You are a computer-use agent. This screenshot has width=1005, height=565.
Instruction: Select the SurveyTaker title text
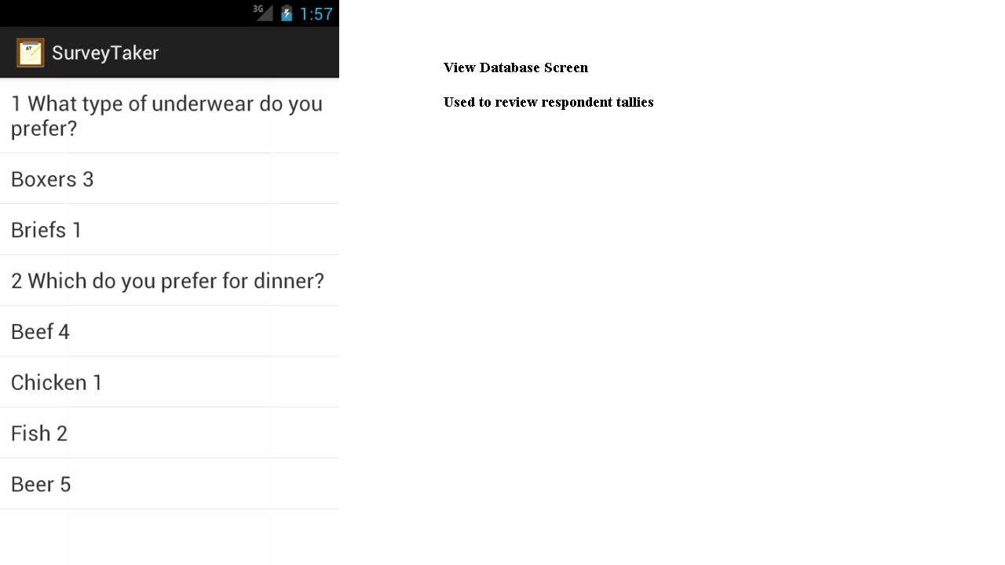(104, 53)
